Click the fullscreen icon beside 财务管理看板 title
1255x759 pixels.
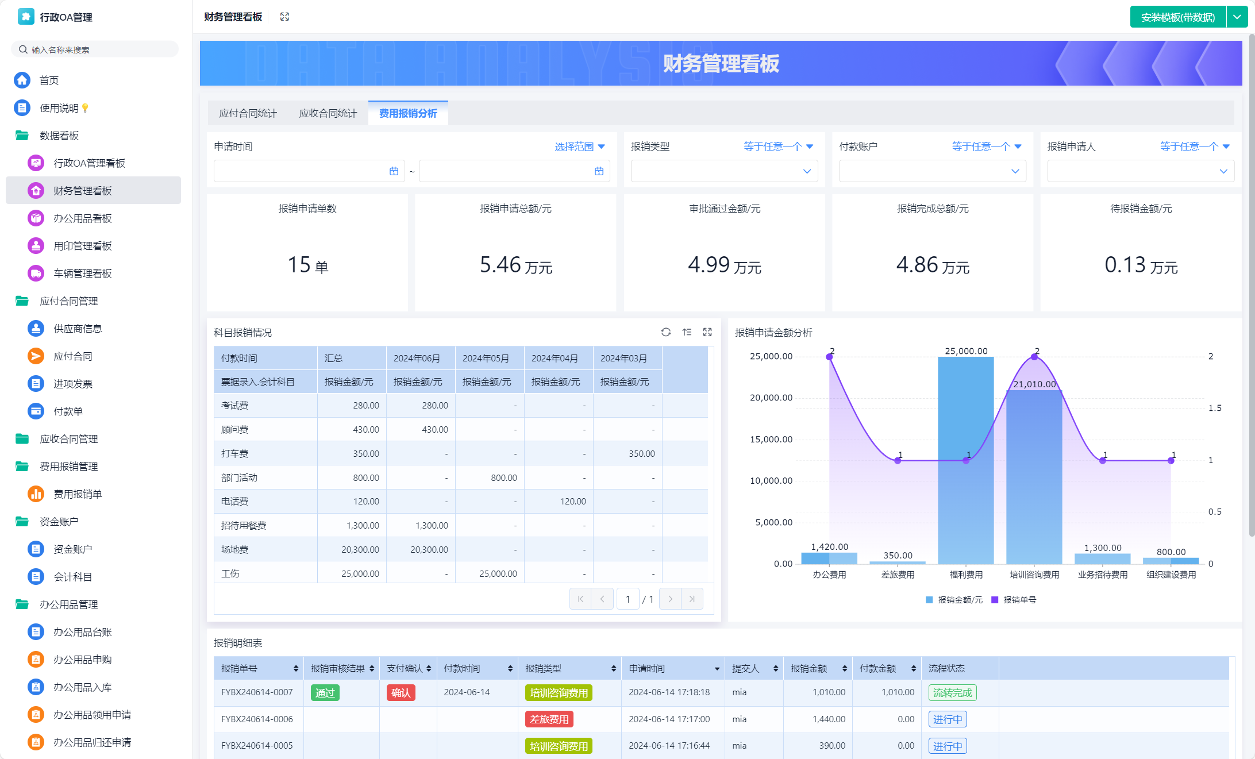coord(284,17)
